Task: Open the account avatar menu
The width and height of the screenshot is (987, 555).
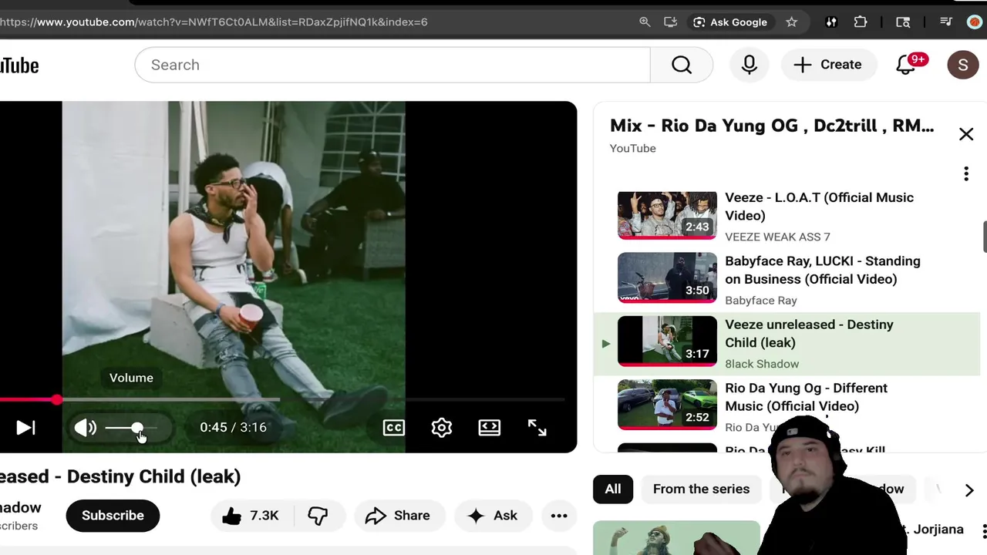Action: point(962,65)
